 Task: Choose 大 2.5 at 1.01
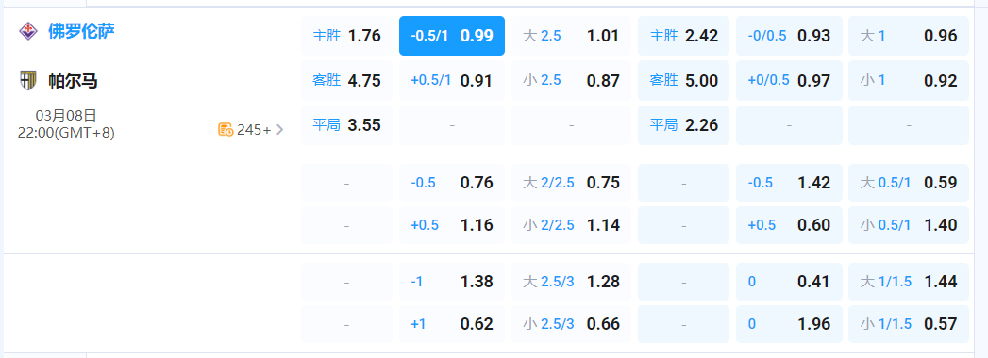tap(571, 36)
